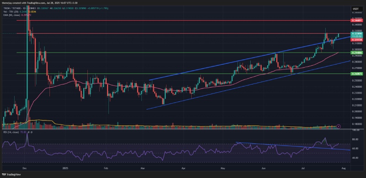Image resolution: width=366 pixels, height=178 pixels.
Task: Click the 80.00 level on RSI scale
Action: [355, 140]
